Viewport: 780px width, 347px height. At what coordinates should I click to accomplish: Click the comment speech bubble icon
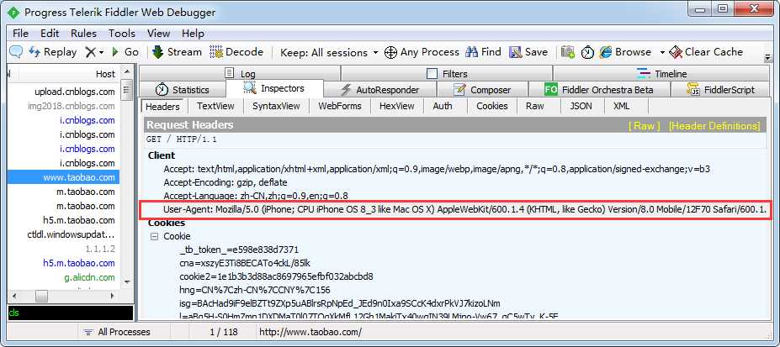click(17, 52)
